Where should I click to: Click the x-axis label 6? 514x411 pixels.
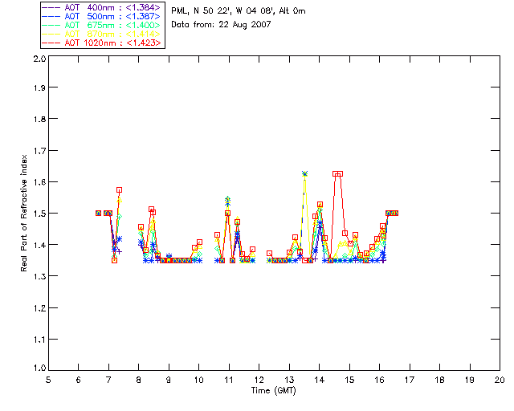tap(79, 380)
